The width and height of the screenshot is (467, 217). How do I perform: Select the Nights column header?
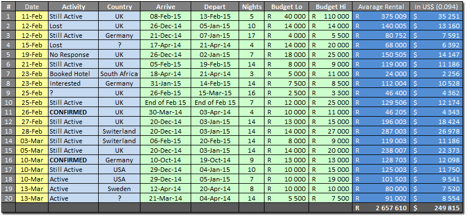click(252, 7)
